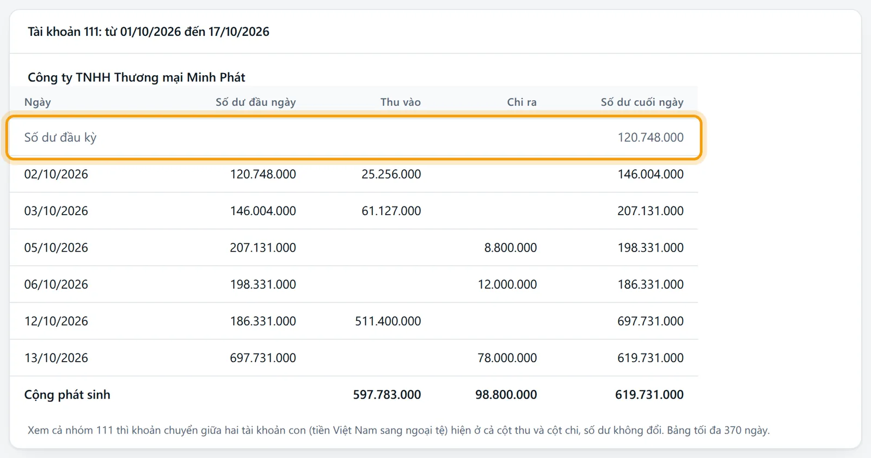Select the date 05/10/2026
The image size is (871, 458).
(56, 248)
